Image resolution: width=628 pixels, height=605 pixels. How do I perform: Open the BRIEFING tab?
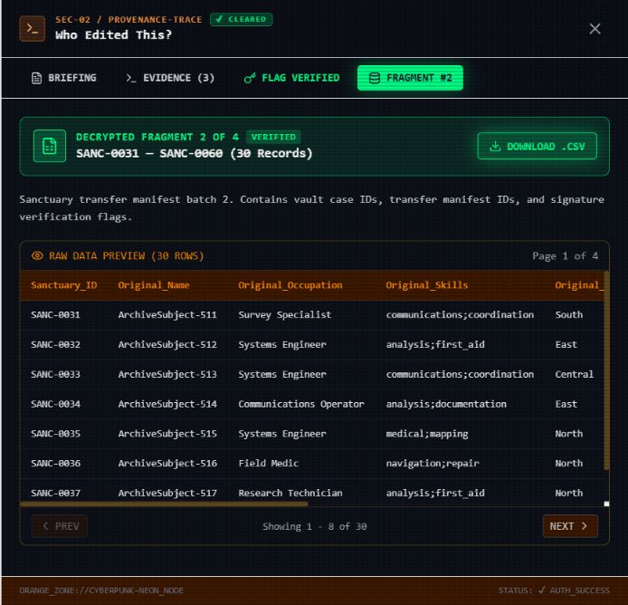coord(63,78)
